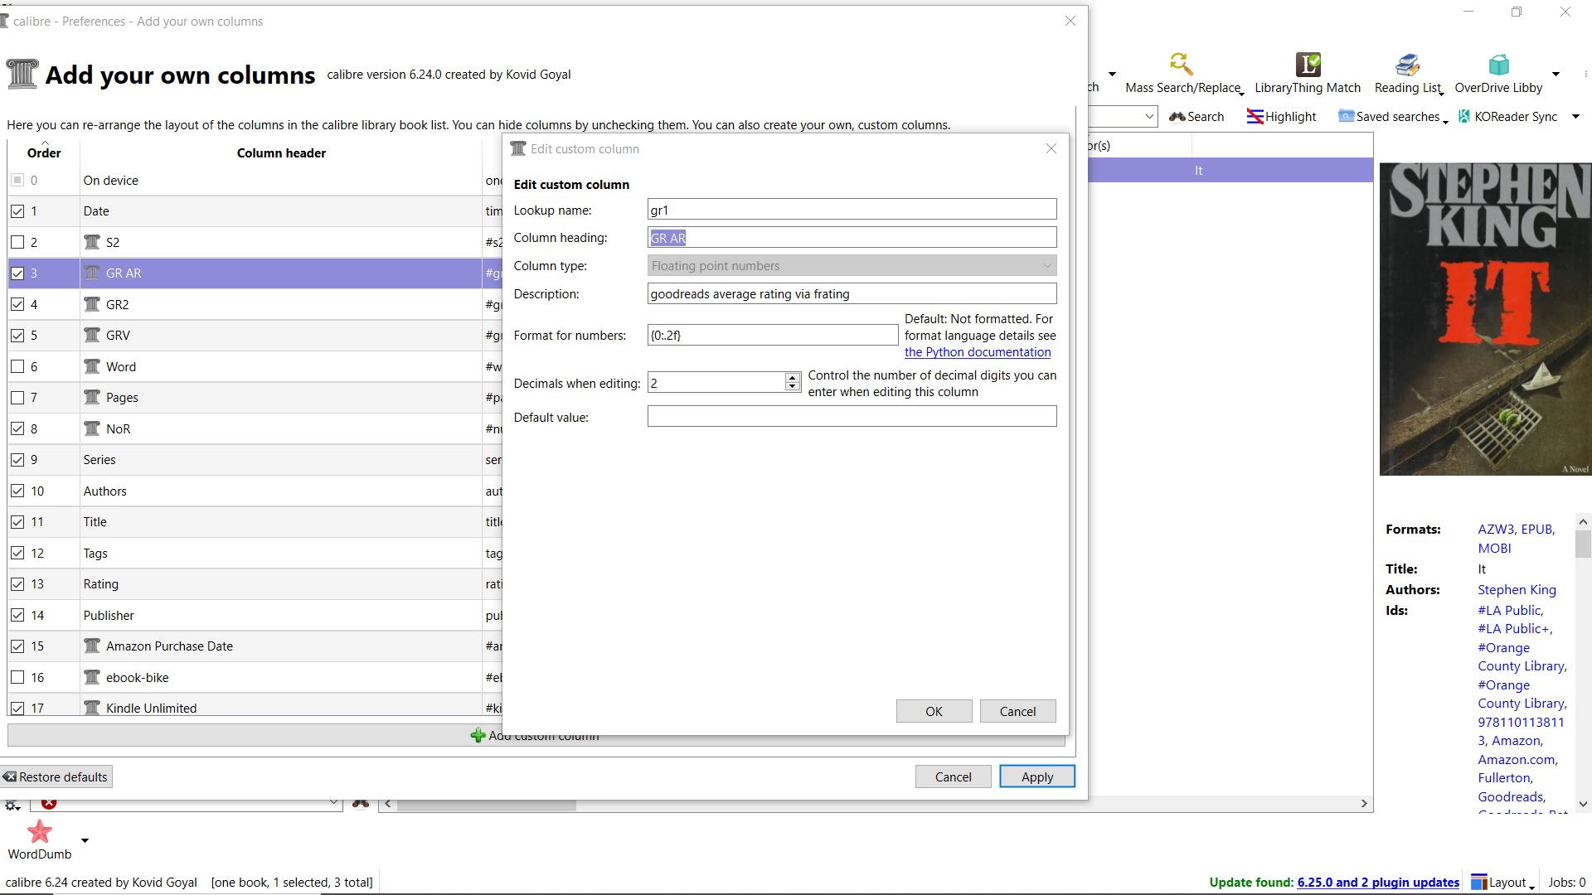Open the WordDump dropdown arrow
Viewport: 1592px width, 895px height.
85,840
